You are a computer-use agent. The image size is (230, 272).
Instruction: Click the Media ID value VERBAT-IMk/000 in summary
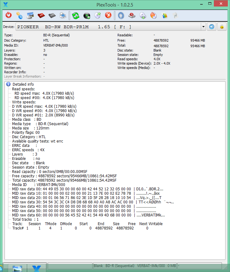click(x=56, y=45)
